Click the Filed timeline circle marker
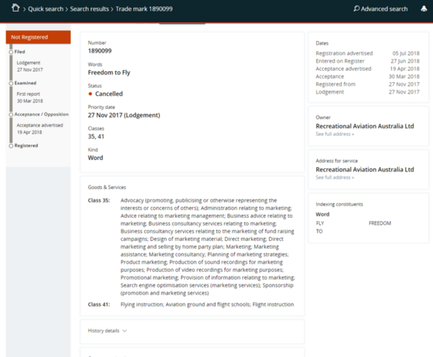Viewport: 433px width, 357px height. point(11,52)
